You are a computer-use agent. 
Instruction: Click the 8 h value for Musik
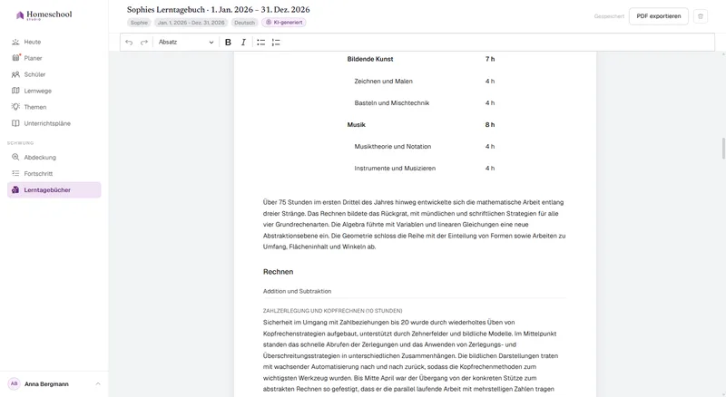point(490,124)
